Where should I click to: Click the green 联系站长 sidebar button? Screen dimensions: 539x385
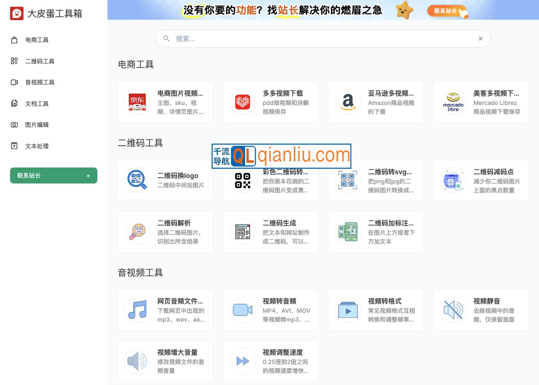click(54, 175)
